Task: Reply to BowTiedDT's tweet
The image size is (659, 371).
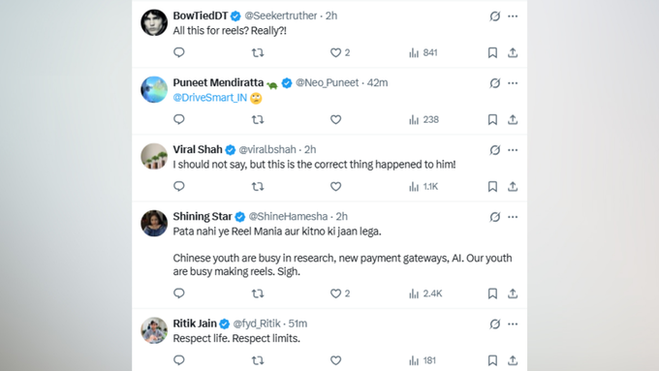Action: [x=179, y=52]
